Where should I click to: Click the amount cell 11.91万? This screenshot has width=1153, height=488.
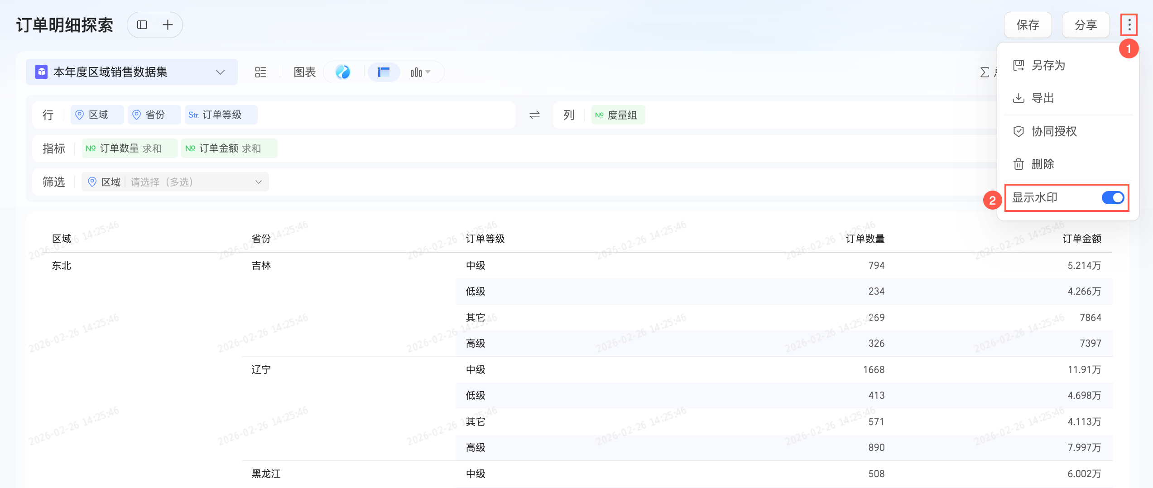tap(1084, 370)
